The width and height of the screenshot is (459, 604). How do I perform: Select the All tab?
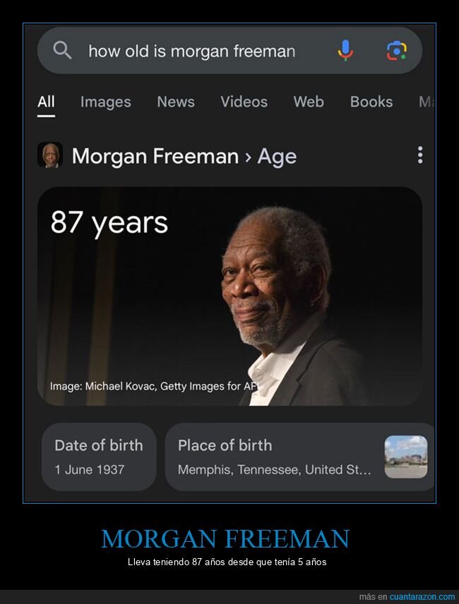tap(46, 102)
